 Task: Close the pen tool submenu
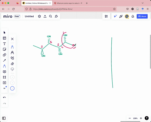click(x=12, y=39)
